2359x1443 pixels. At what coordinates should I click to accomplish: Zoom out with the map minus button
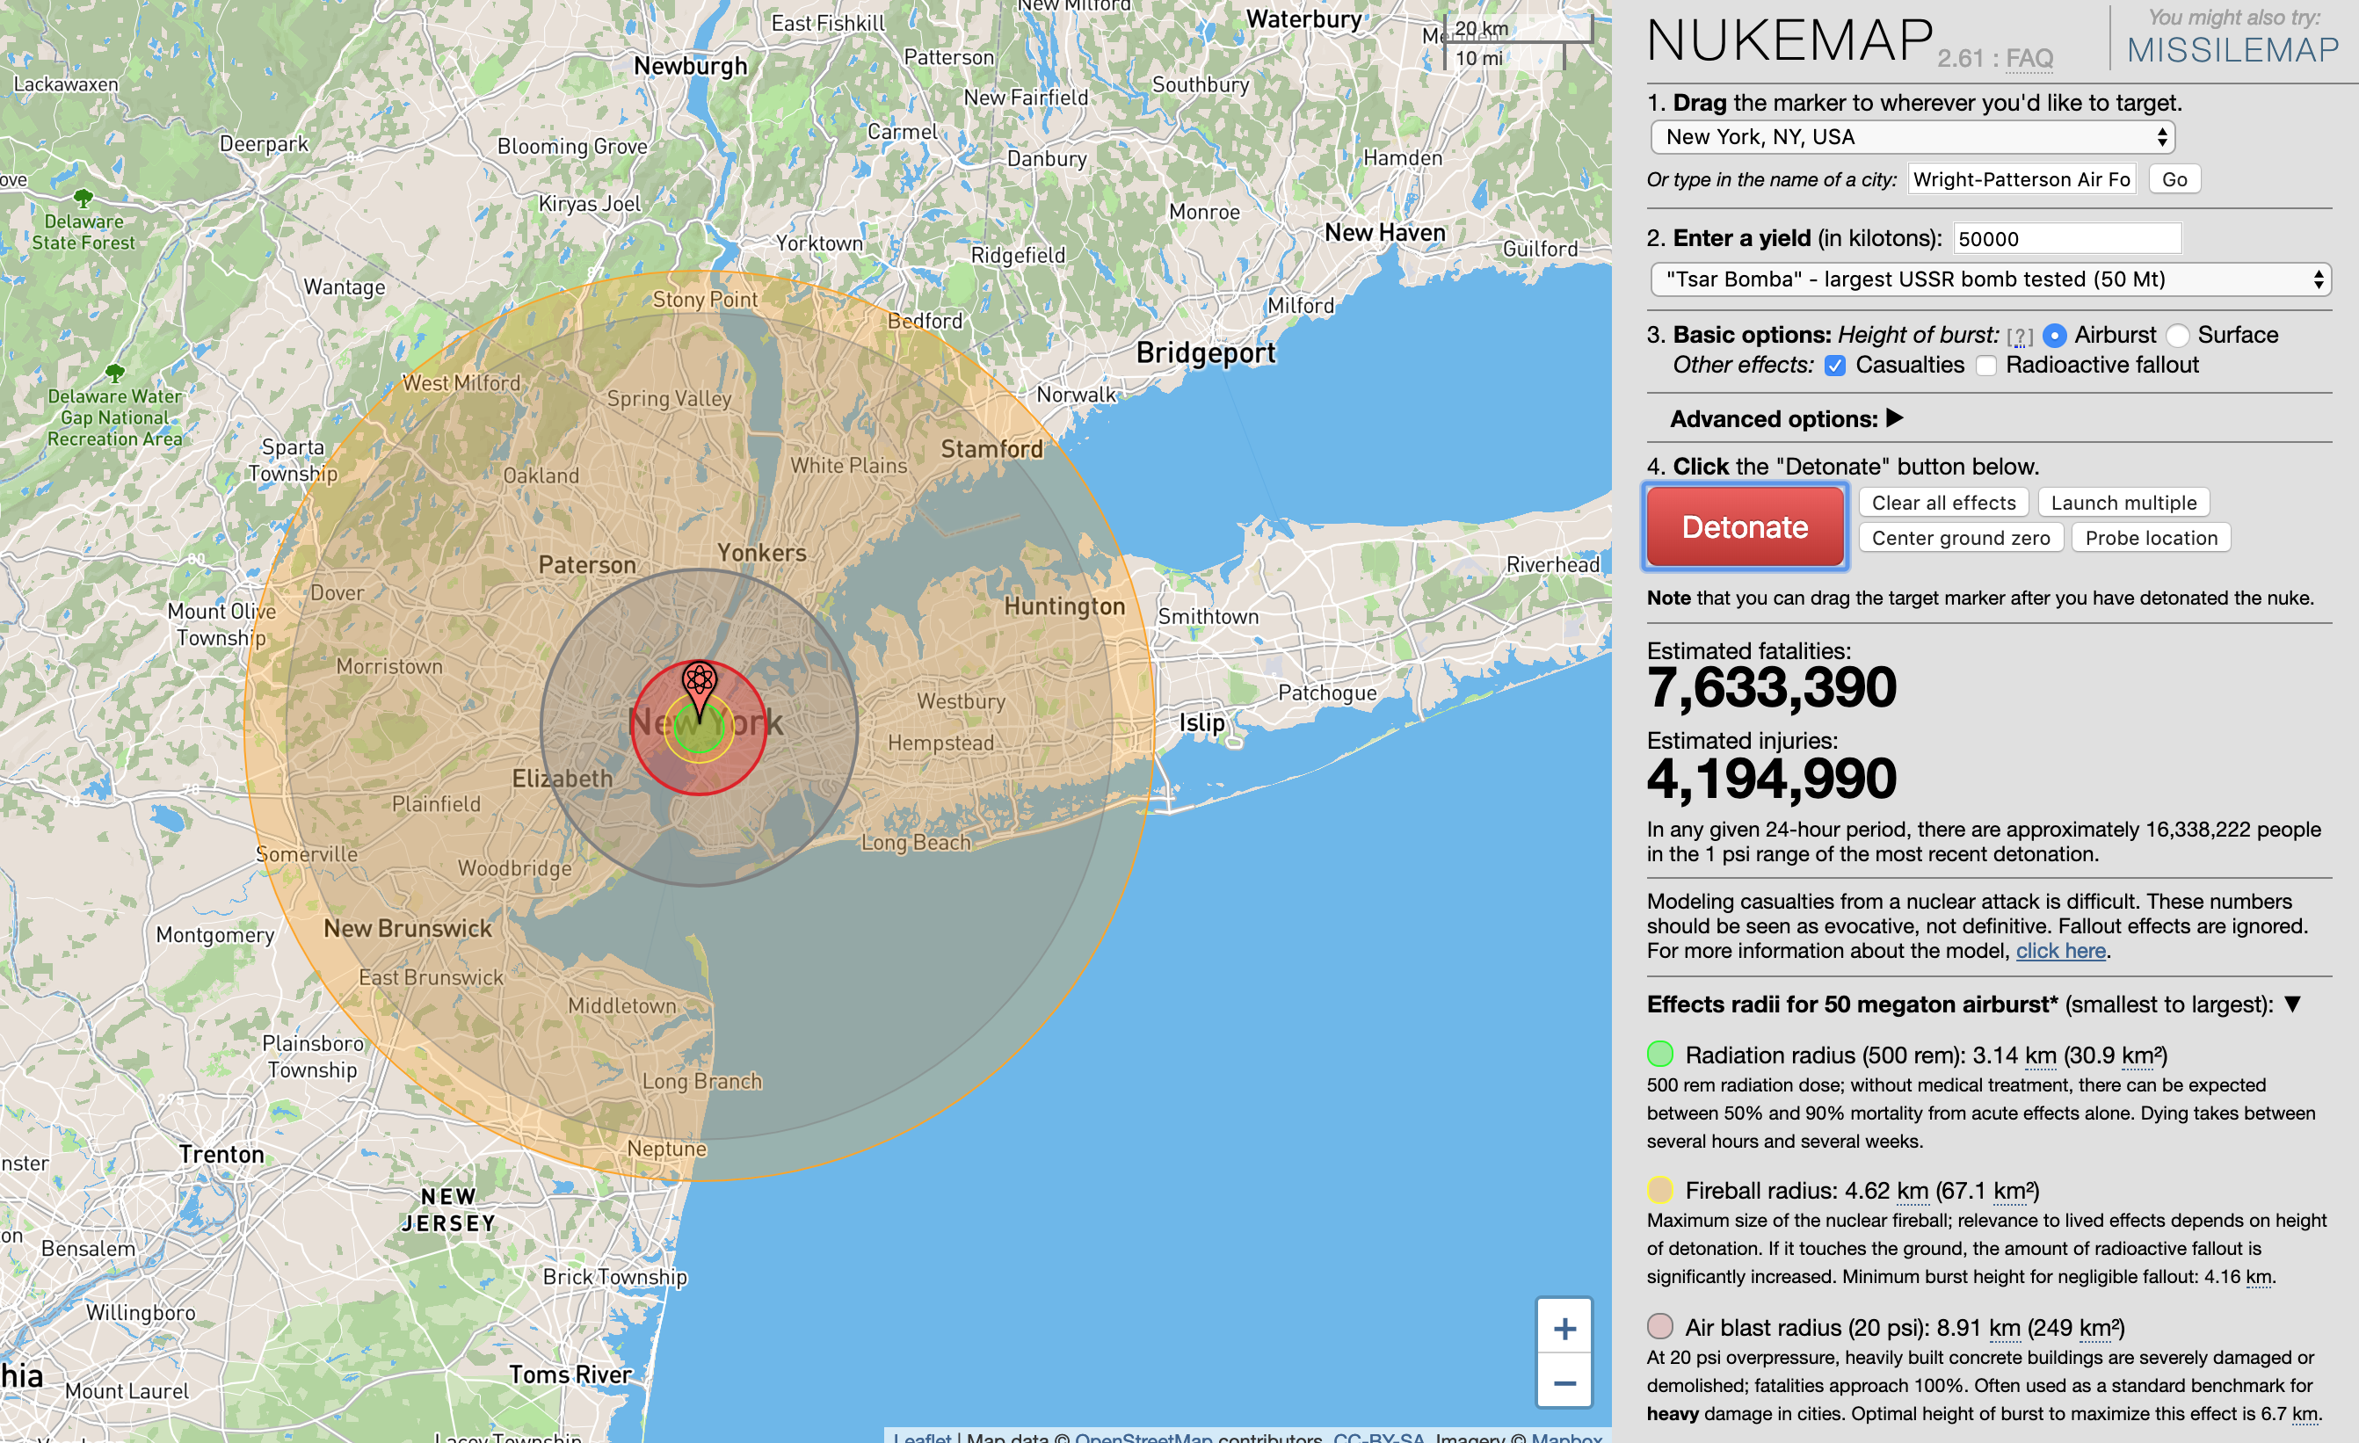coord(1564,1382)
